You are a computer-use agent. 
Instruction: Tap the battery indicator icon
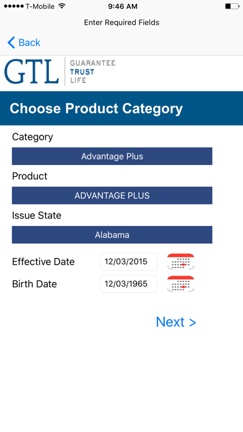(232, 6)
